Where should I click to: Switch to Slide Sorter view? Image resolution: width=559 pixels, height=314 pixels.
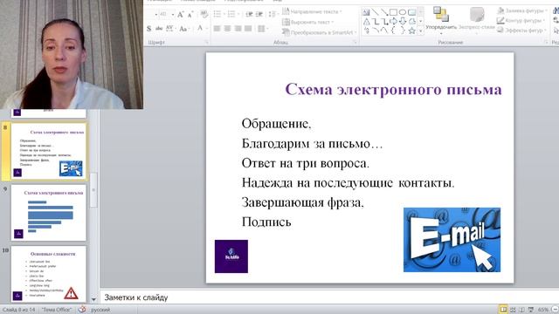point(513,310)
